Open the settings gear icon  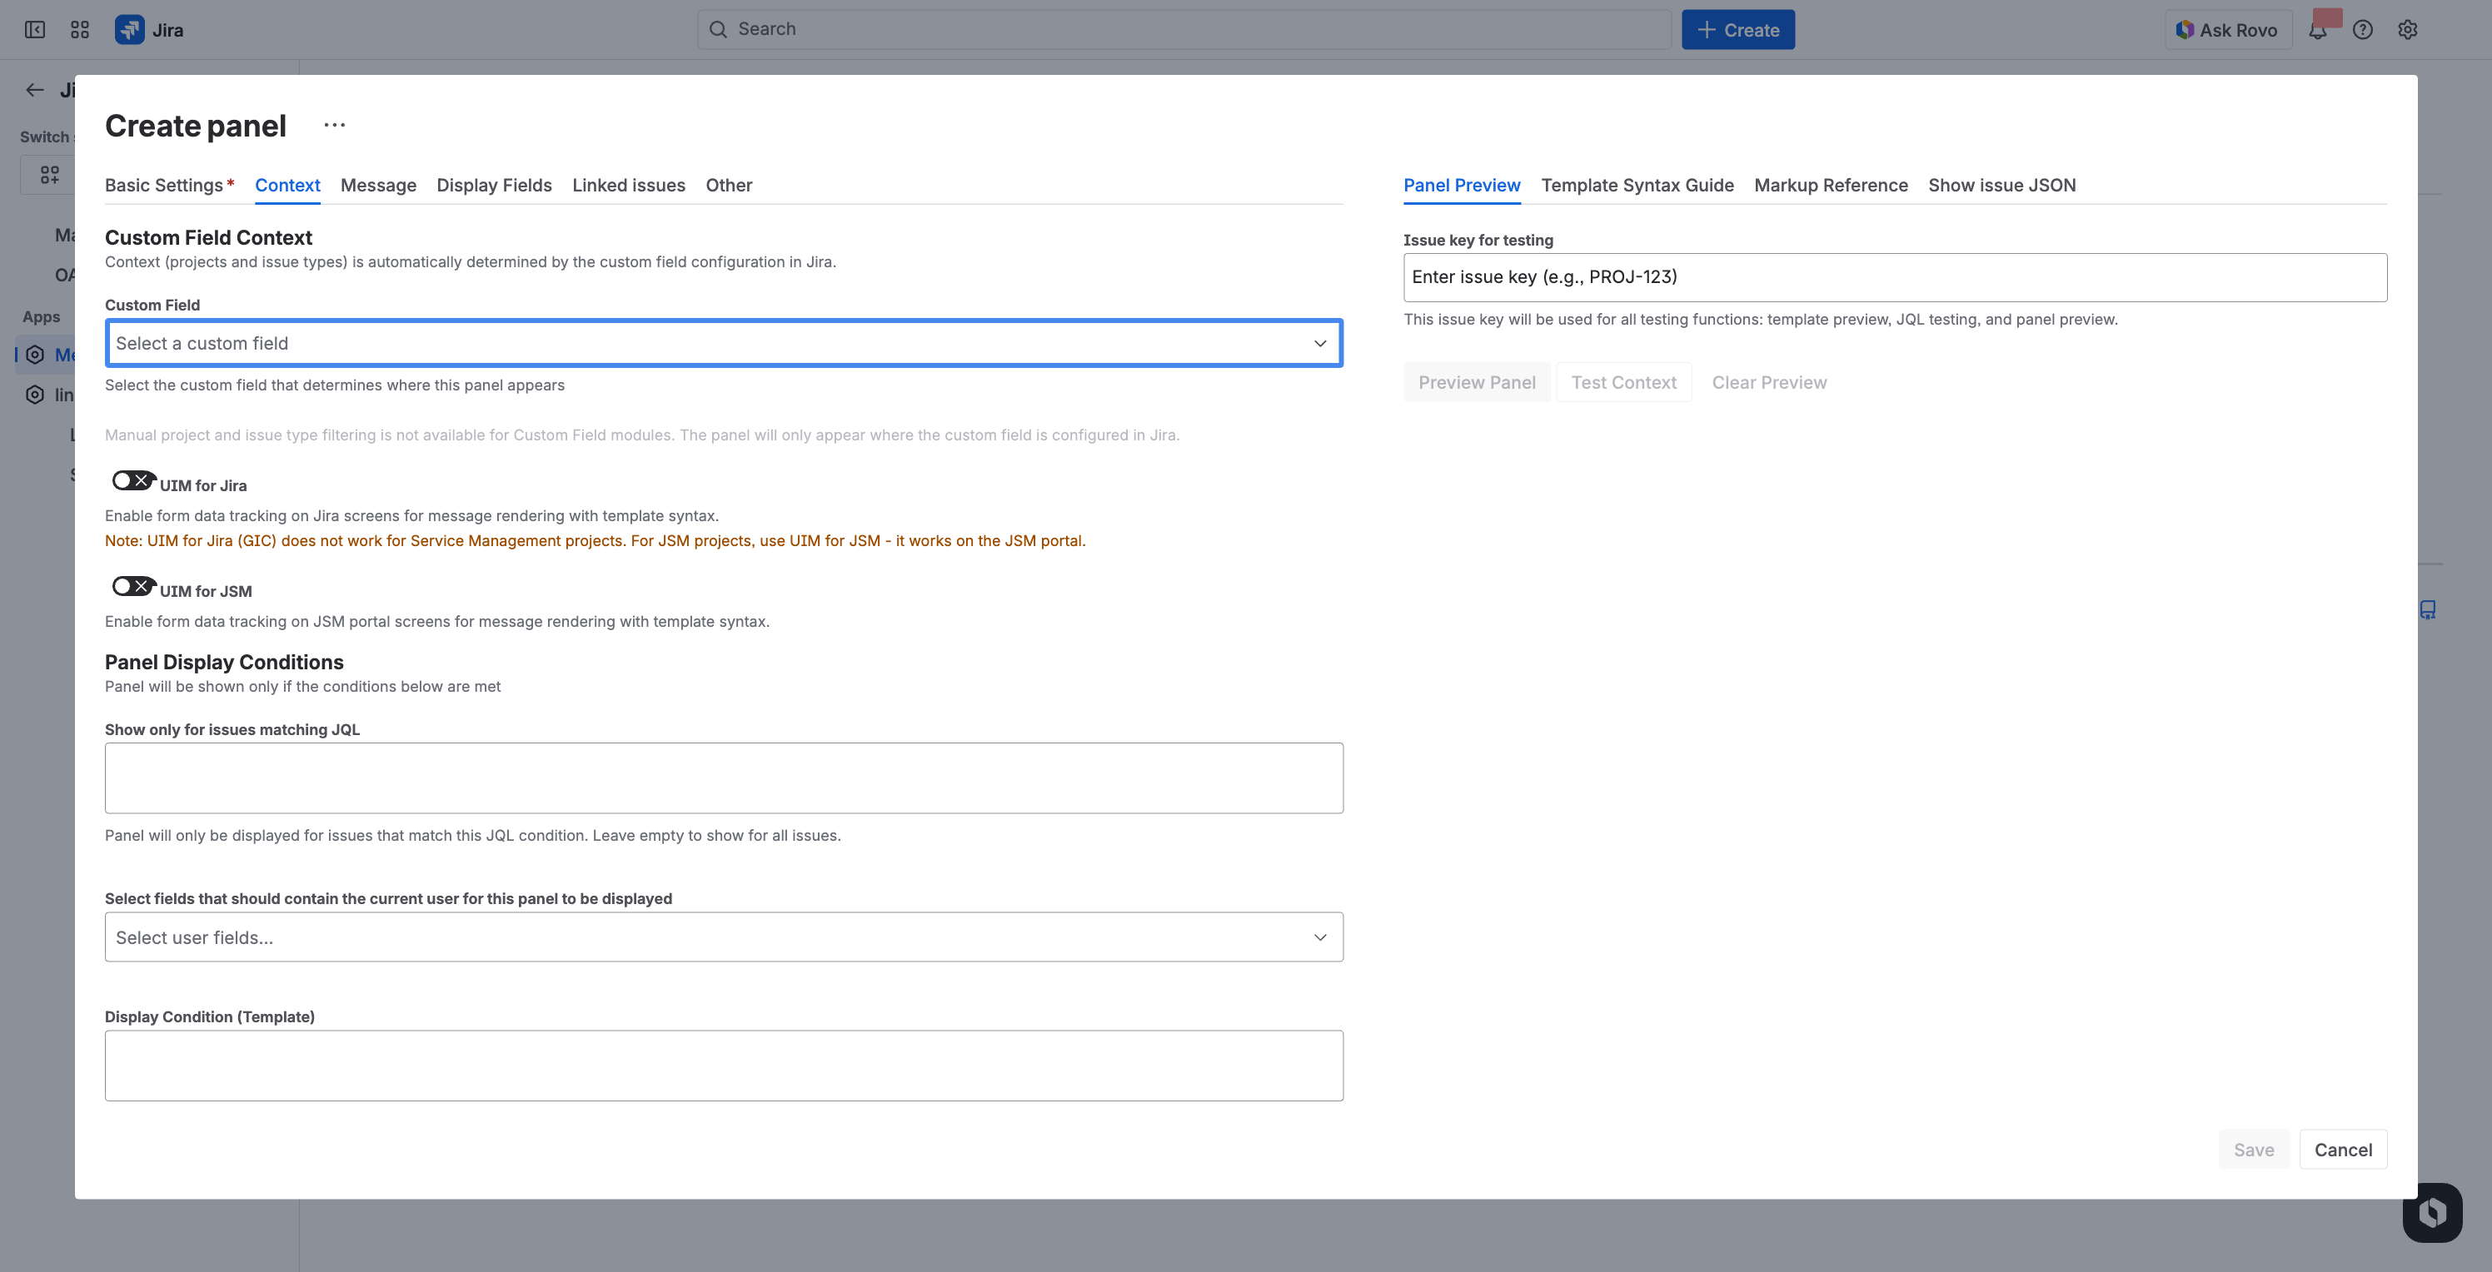2408,29
